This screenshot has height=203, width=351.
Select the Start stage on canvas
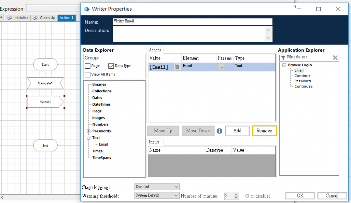(x=45, y=65)
